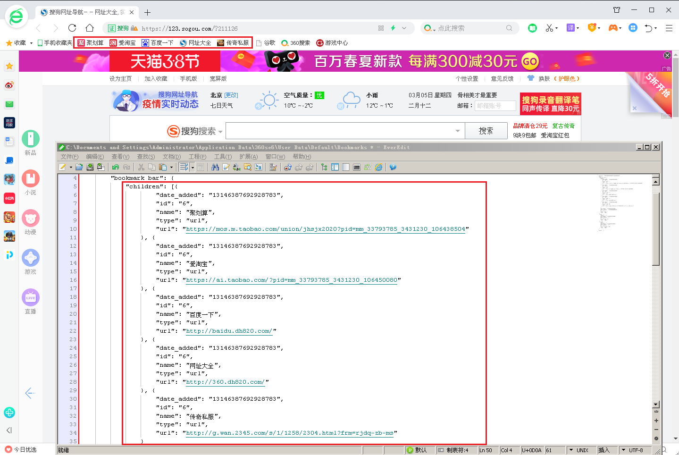Toggle word wrap button in EverEdit toolbar
Screen dimensions: 679x455
point(184,167)
